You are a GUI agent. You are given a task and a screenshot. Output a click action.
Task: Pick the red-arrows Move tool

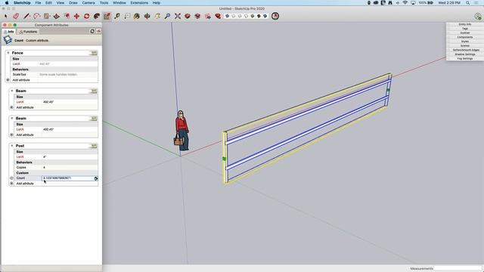(76, 16)
